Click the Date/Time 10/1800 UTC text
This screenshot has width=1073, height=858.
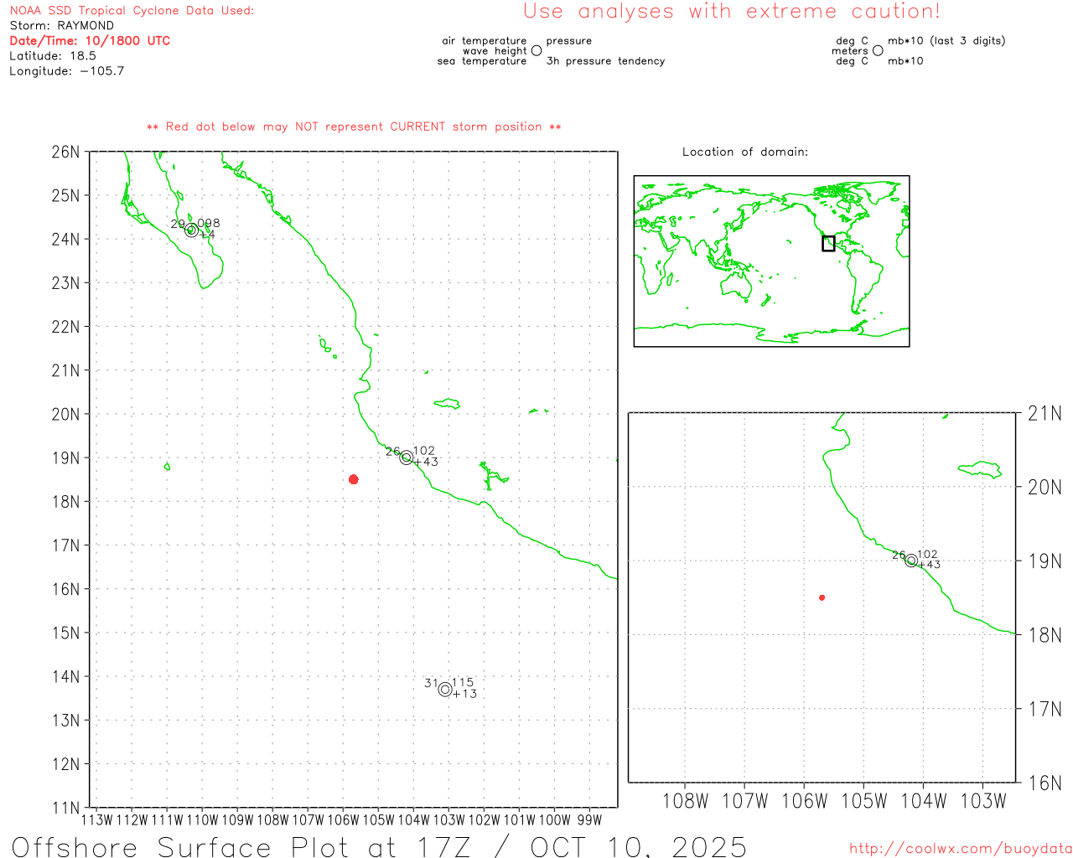pyautogui.click(x=90, y=41)
